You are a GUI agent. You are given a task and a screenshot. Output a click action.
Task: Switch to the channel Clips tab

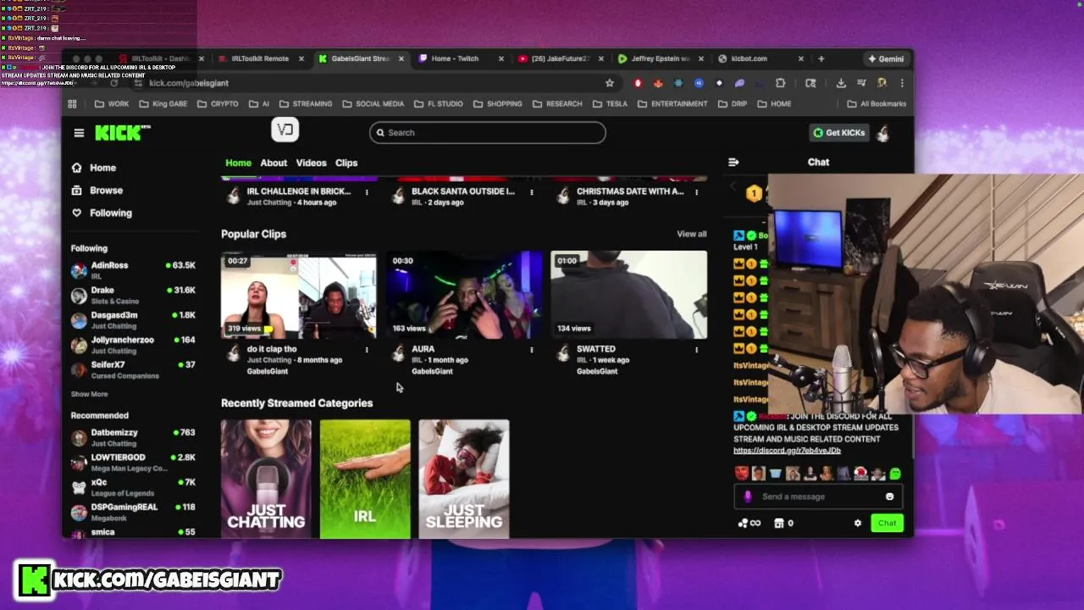[346, 163]
